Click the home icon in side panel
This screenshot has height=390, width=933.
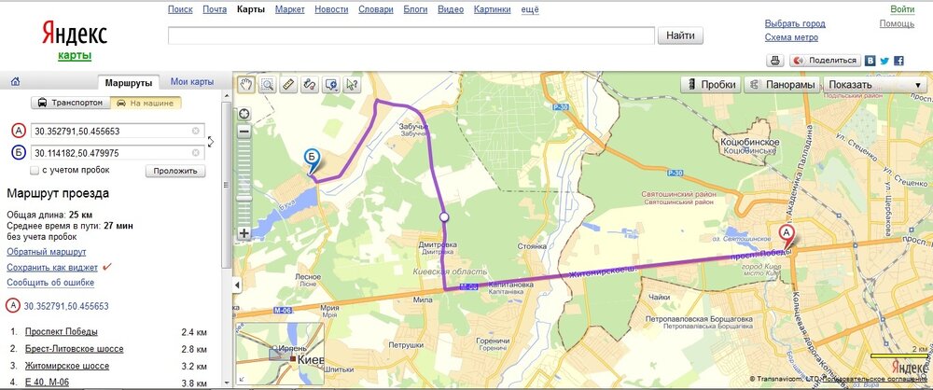[16, 81]
